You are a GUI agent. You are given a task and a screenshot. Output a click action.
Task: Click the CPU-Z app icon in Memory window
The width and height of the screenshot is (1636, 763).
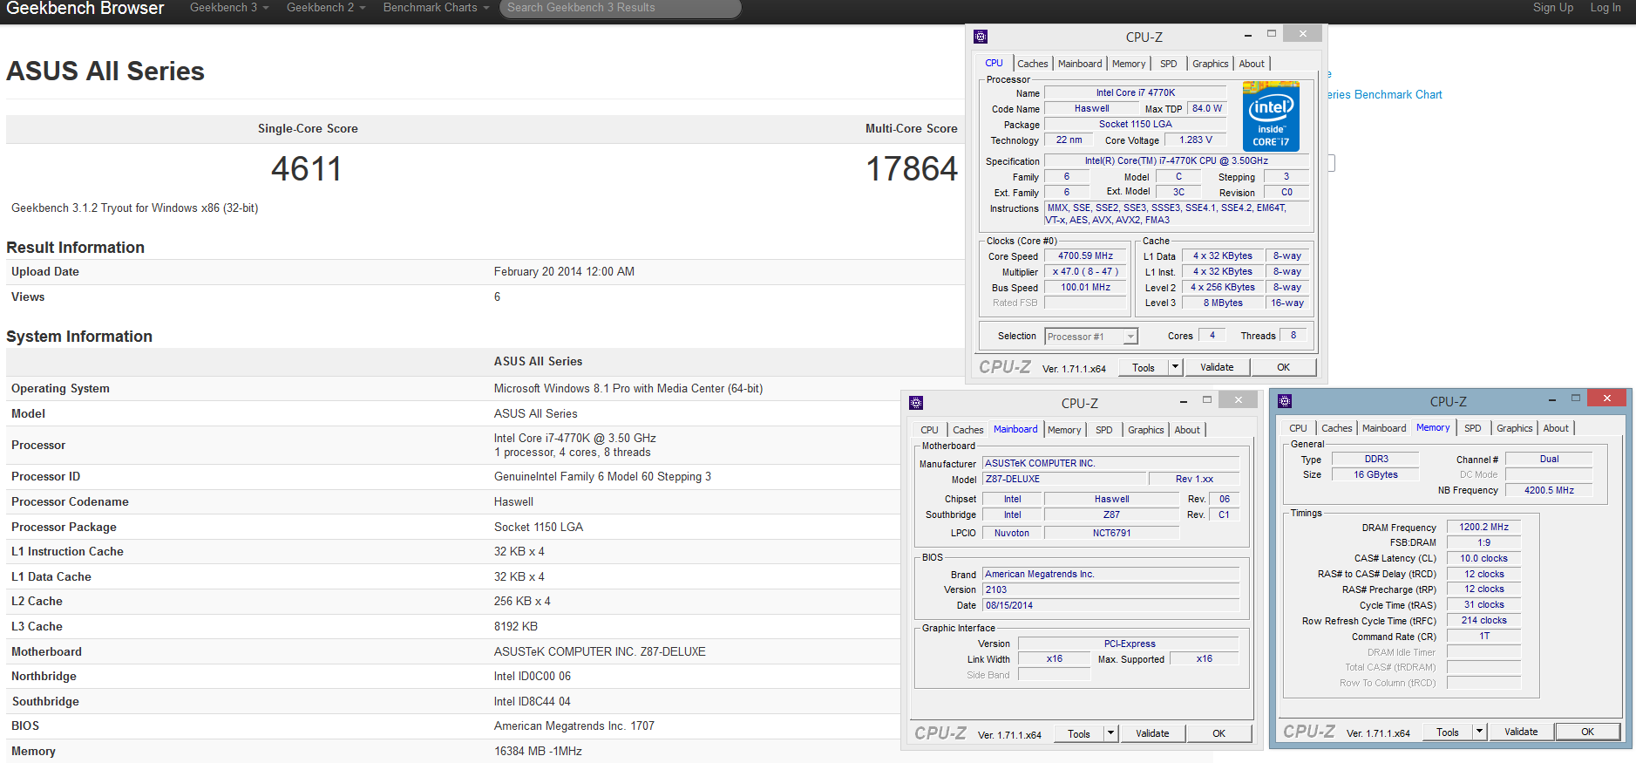pyautogui.click(x=1285, y=401)
